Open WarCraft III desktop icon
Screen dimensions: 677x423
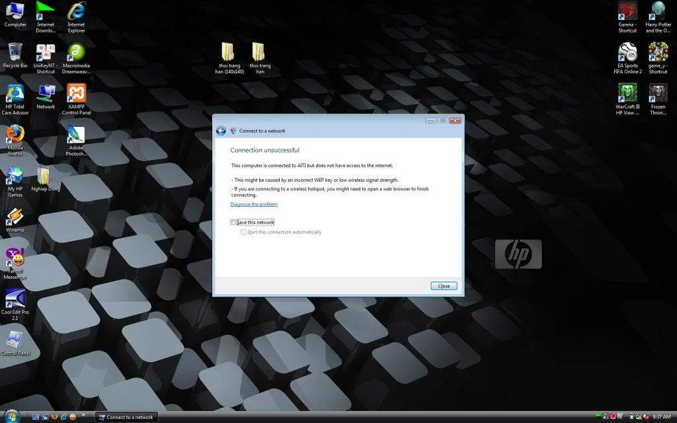[627, 93]
